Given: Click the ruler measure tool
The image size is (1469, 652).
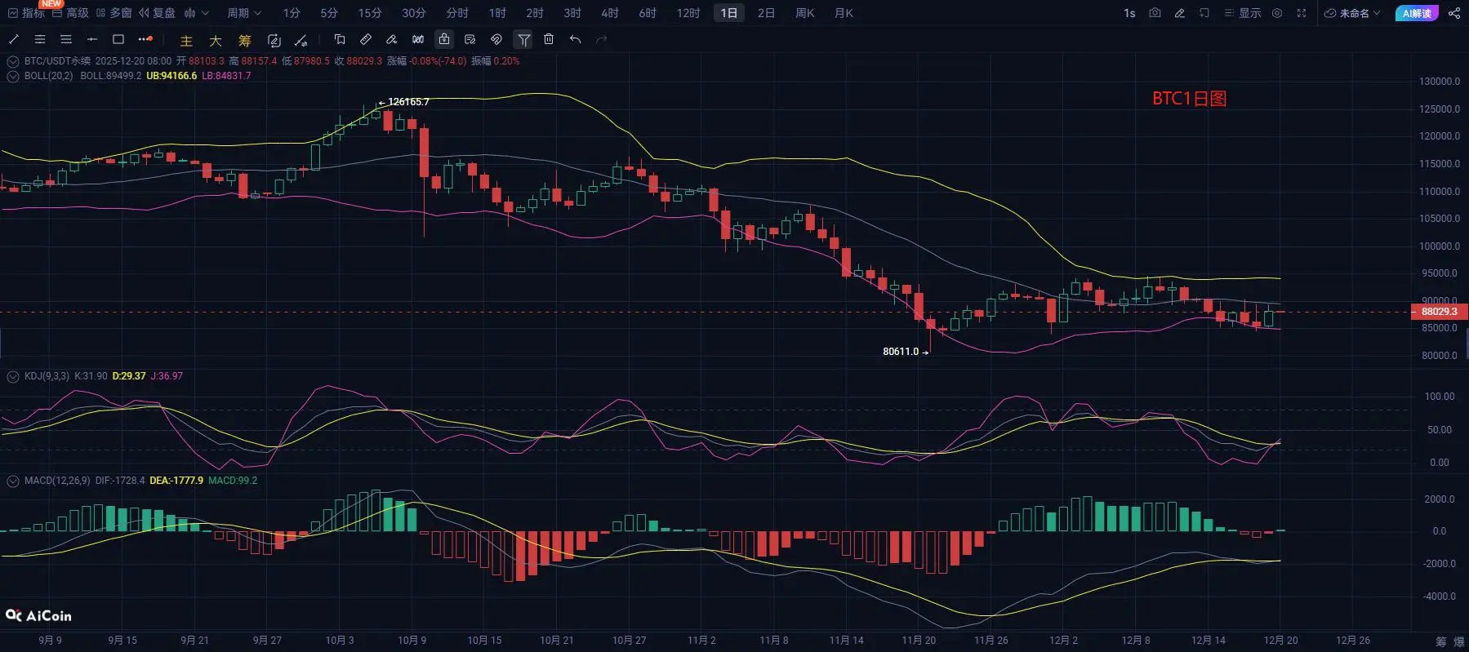Looking at the screenshot, I should (x=366, y=39).
